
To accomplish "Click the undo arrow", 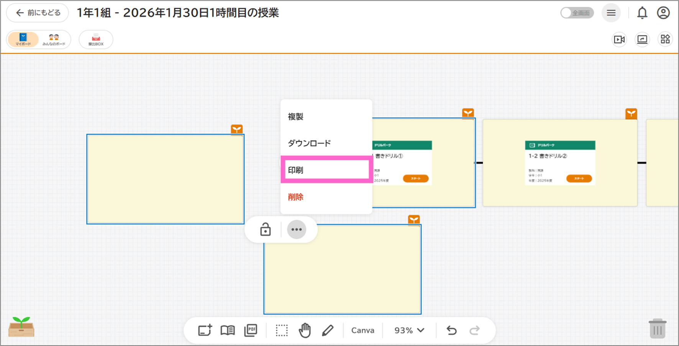I will click(451, 330).
